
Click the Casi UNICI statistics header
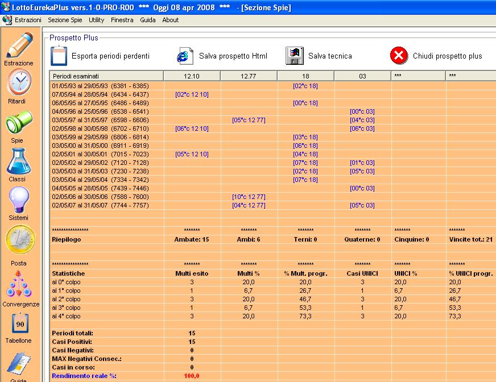362,273
